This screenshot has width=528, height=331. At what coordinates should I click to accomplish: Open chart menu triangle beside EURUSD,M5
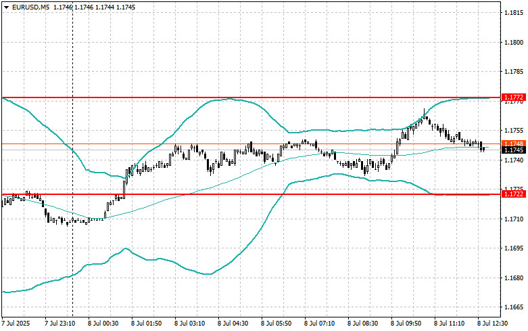pyautogui.click(x=6, y=7)
